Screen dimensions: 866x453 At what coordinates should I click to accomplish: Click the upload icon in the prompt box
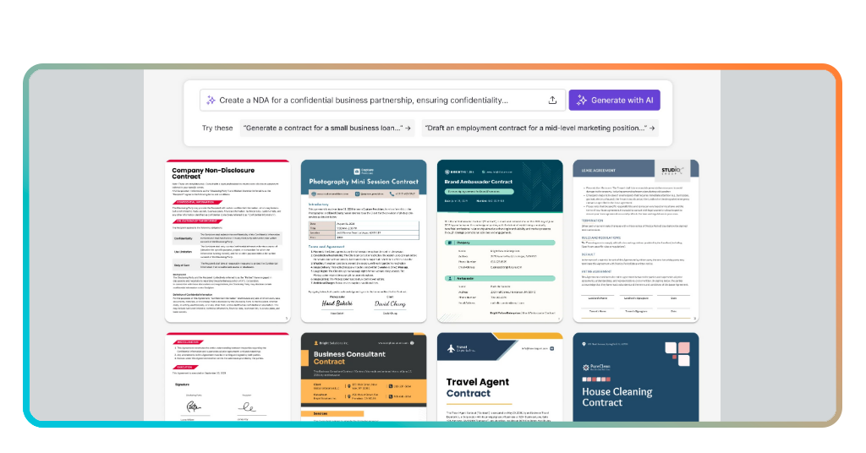pyautogui.click(x=552, y=100)
